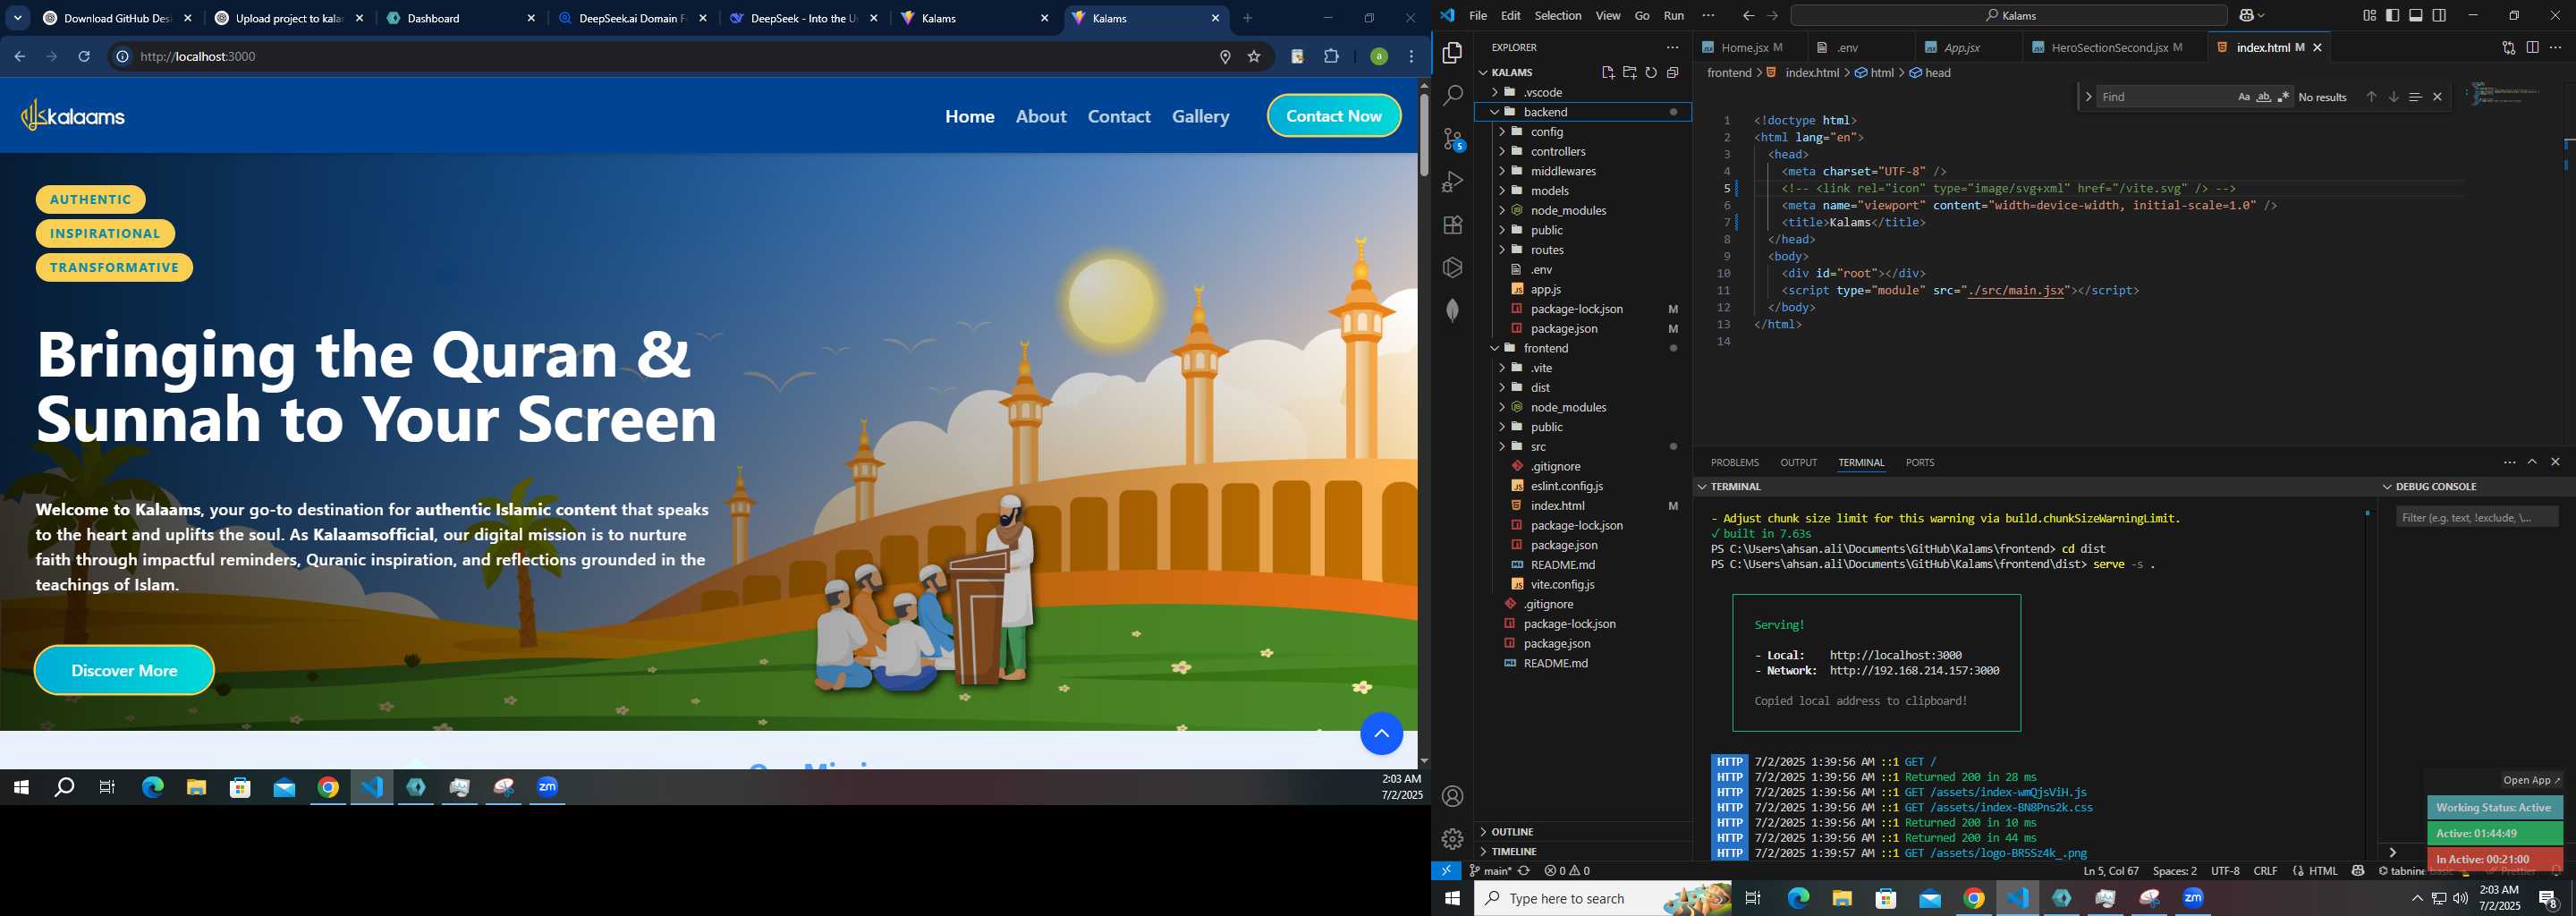Viewport: 2576px width, 916px height.
Task: Open the MongoDB leaf icon in activity bar
Action: pyautogui.click(x=1453, y=310)
